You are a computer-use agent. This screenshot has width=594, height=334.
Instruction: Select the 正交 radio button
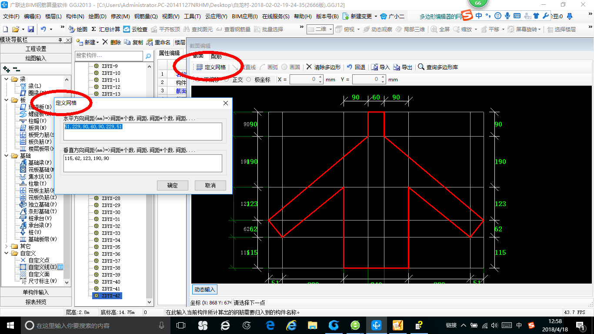pyautogui.click(x=226, y=80)
